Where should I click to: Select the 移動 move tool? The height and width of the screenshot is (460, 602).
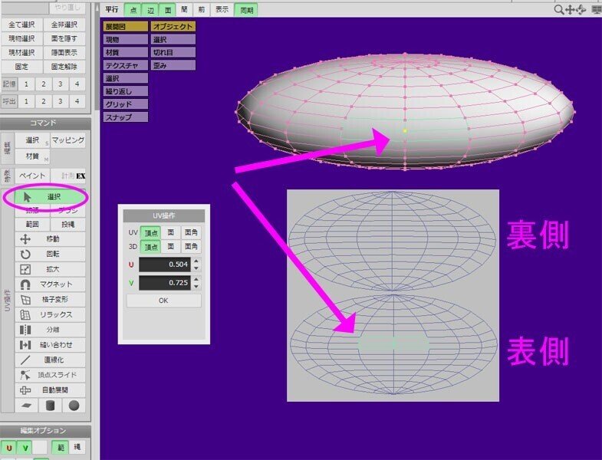51,239
